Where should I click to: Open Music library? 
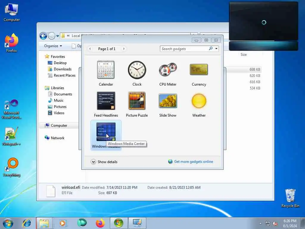(59, 100)
